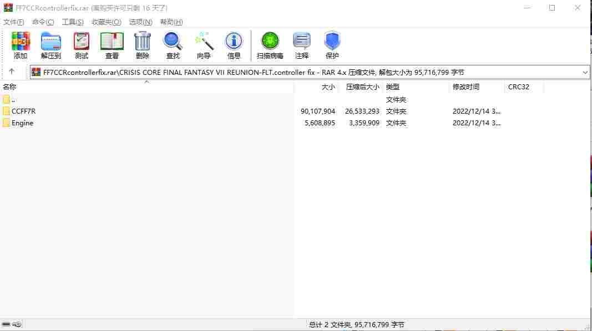Click packed size 3,359,909
592x331 pixels.
[364, 123]
